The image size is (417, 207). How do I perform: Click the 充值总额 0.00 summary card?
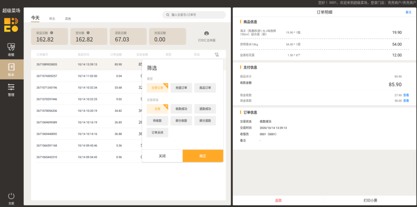pyautogui.click(x=168, y=36)
